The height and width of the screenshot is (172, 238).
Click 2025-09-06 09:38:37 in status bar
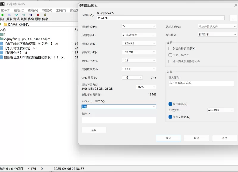[69, 169]
